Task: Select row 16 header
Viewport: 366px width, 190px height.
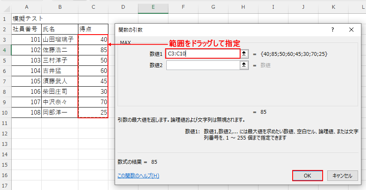Action: [x=5, y=175]
